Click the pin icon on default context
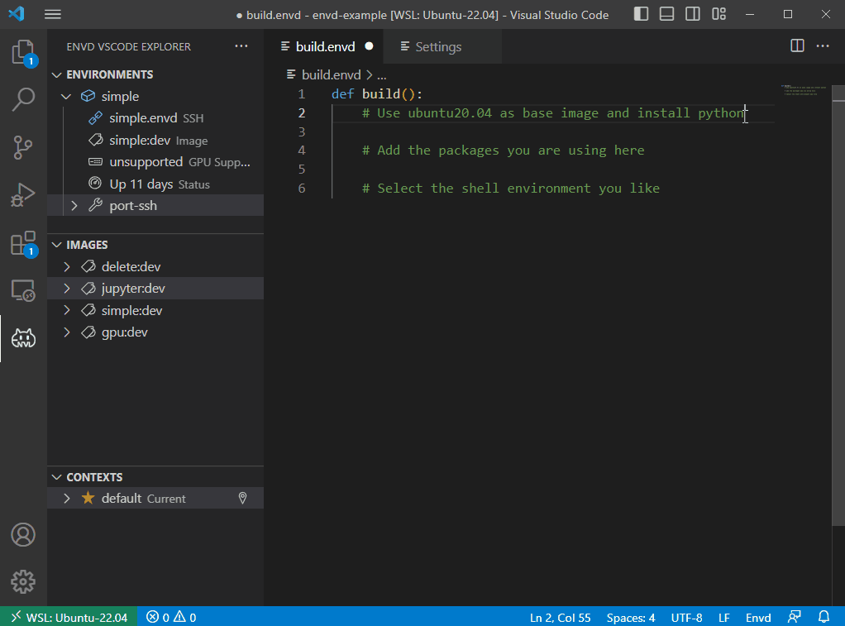This screenshot has width=845, height=626. (x=242, y=498)
